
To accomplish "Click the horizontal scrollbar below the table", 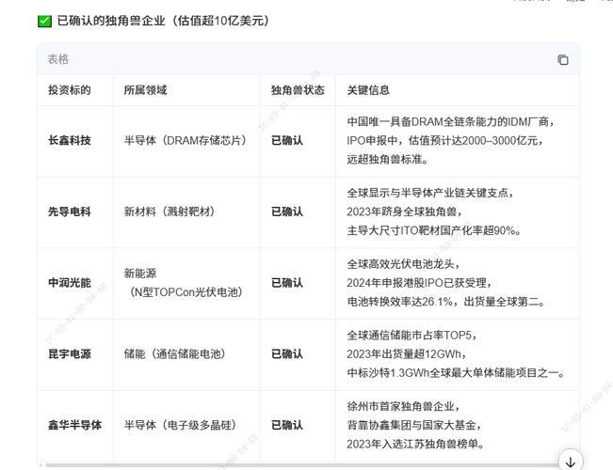I will [301, 465].
